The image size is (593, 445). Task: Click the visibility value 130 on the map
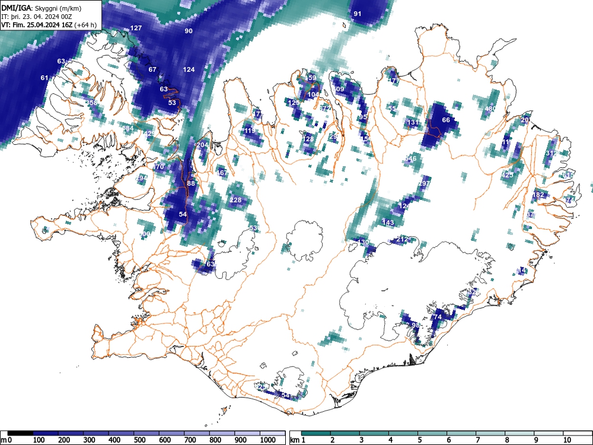tap(363, 242)
